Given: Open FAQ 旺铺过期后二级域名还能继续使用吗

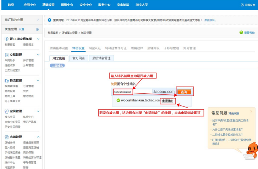Looking at the screenshot, I should coord(232,142).
